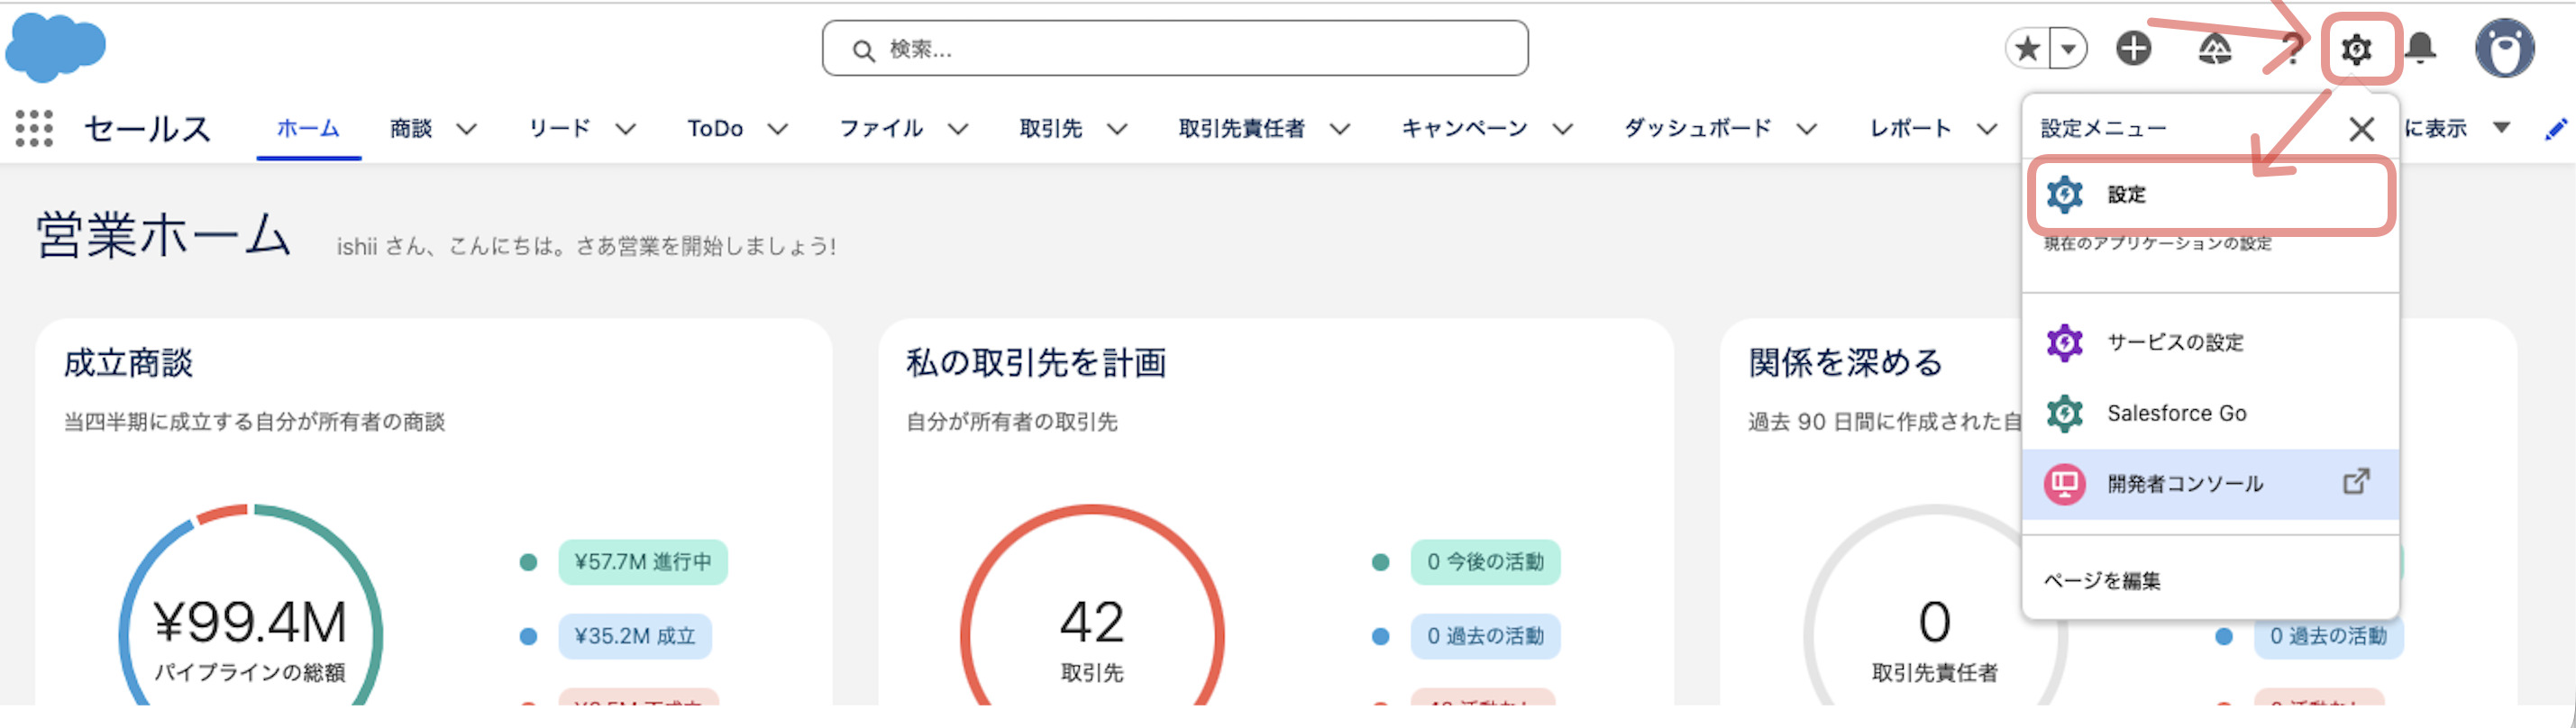The width and height of the screenshot is (2576, 728).
Task: Click the global create plus icon
Action: click(2133, 48)
